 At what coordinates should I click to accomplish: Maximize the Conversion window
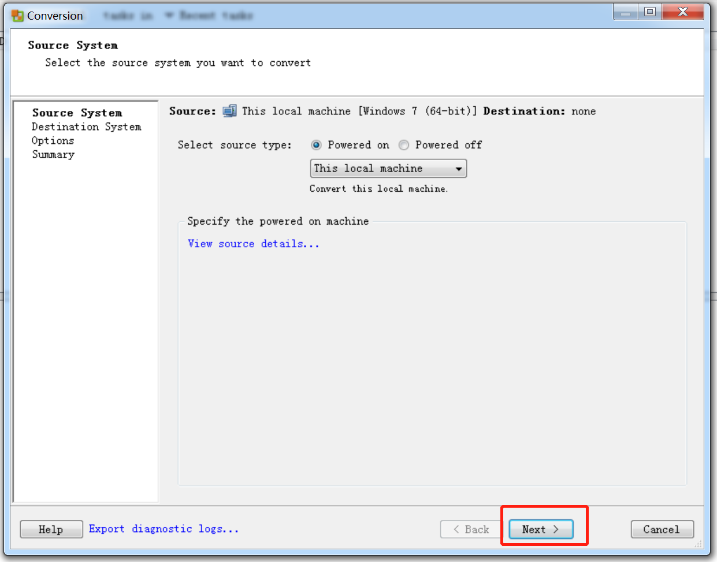tap(651, 12)
